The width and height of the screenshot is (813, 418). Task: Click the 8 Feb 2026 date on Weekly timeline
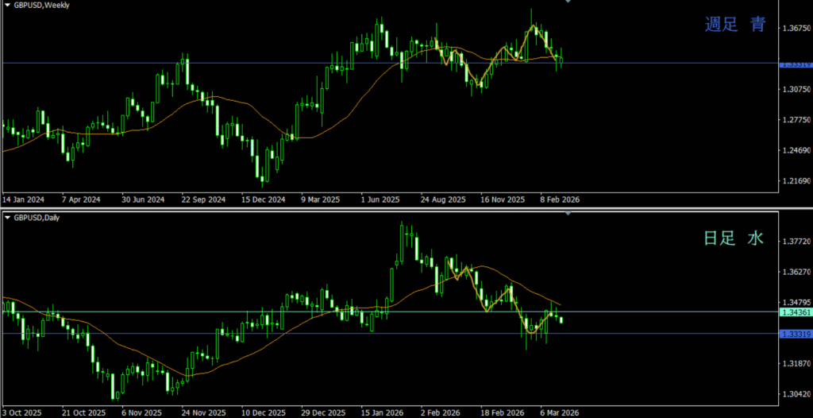(560, 199)
